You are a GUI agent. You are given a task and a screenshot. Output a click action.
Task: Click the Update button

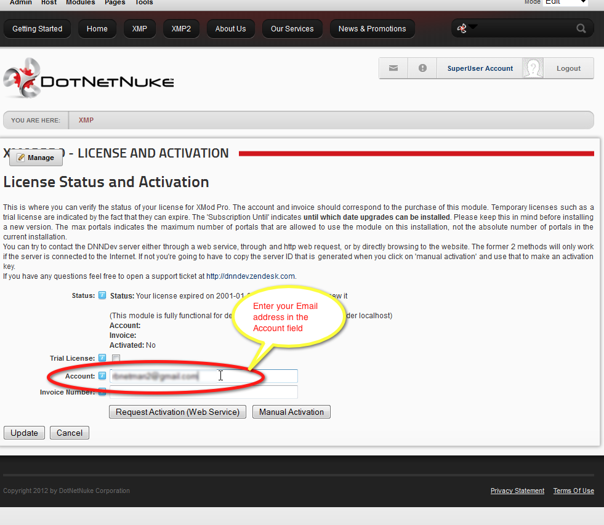(24, 433)
